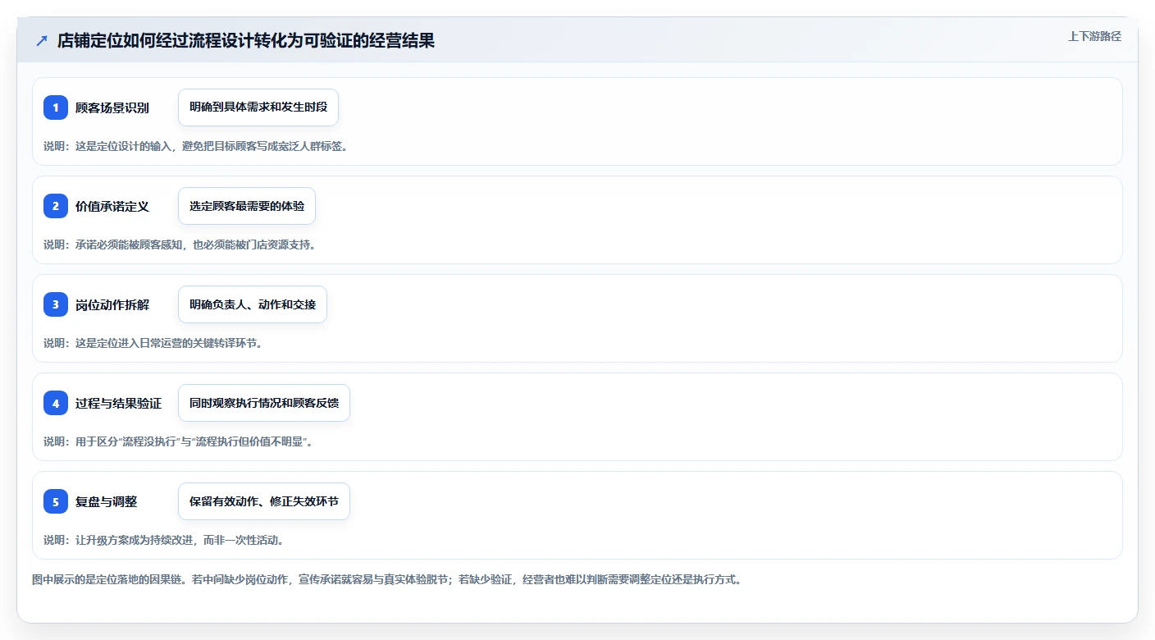Click the 顾客场景识别 step title

112,107
